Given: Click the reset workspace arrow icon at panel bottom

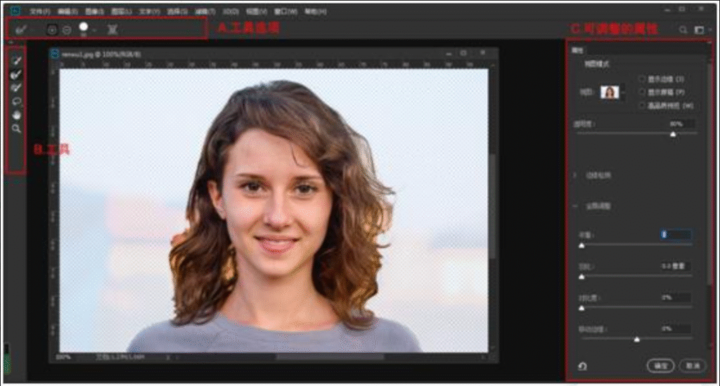Looking at the screenshot, I should pyautogui.click(x=582, y=366).
